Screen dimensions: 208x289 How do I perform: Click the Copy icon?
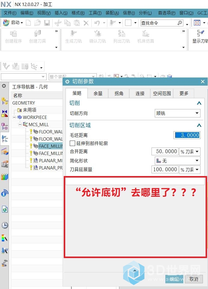67,23
